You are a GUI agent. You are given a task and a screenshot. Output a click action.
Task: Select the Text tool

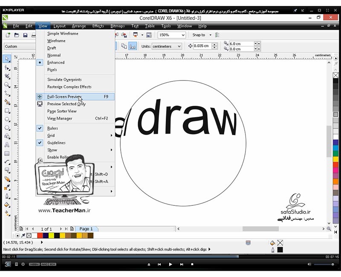(7, 144)
